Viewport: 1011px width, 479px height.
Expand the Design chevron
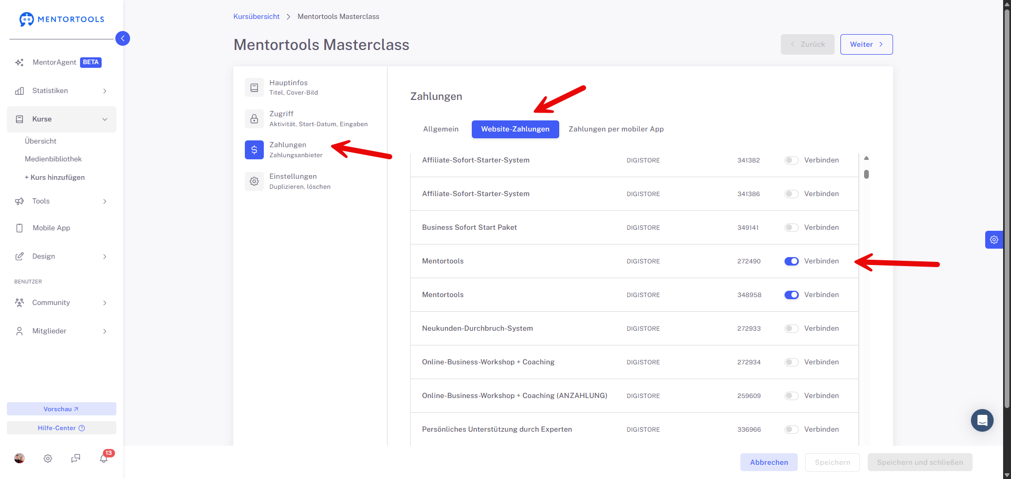click(105, 257)
